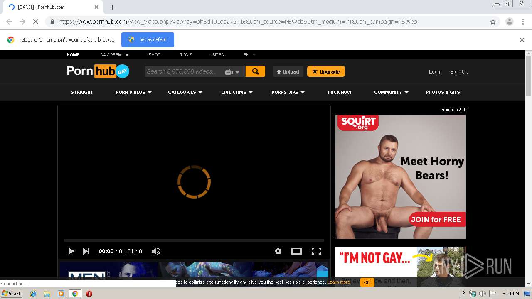The width and height of the screenshot is (532, 299).
Task: Accept cookies with OK button
Action: click(367, 282)
